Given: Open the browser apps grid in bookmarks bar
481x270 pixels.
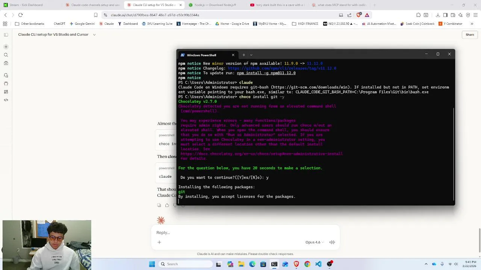Looking at the screenshot, I should pyautogui.click(x=5, y=24).
